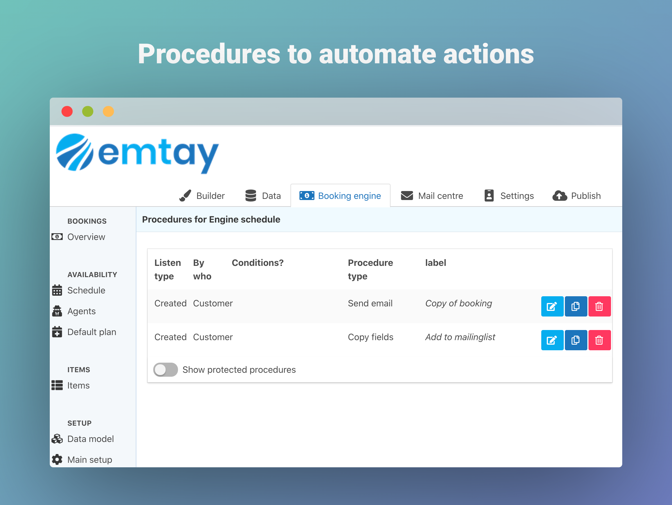Edit the Add to mailinglist procedure
The width and height of the screenshot is (672, 505).
(x=552, y=340)
